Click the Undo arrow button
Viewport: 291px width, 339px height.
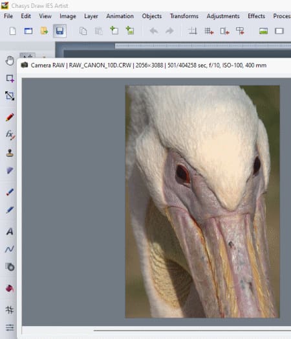[x=154, y=31]
